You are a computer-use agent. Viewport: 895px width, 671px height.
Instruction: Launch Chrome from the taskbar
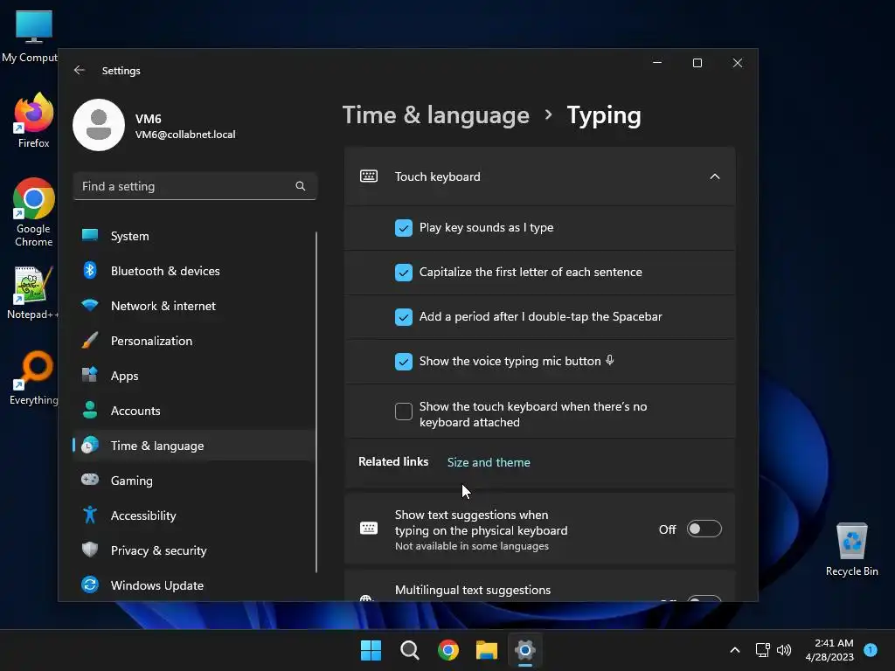[448, 650]
